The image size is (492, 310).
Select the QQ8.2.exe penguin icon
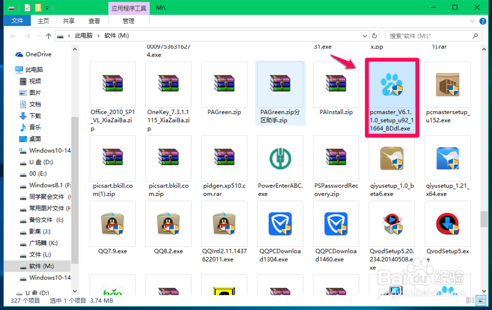point(168,224)
